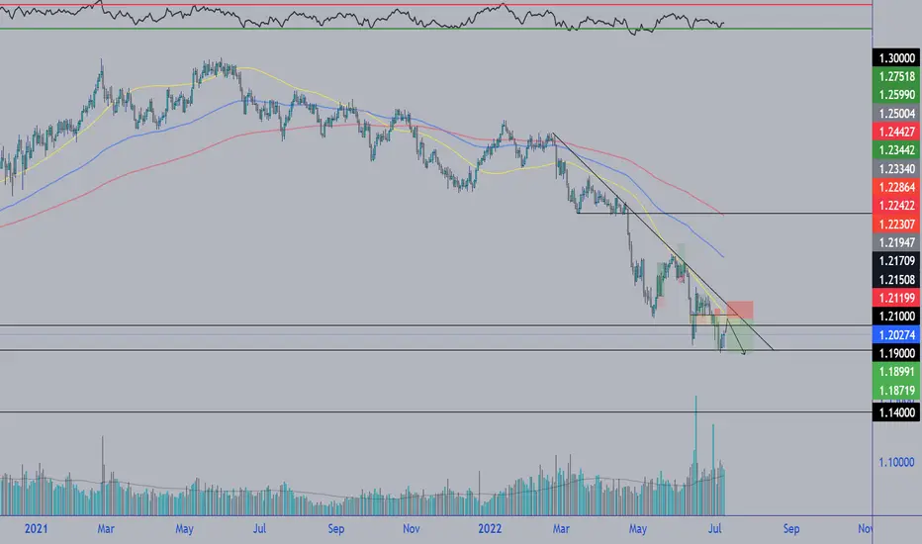Select the red 1.24427 price label
The height and width of the screenshot is (544, 922).
click(896, 132)
